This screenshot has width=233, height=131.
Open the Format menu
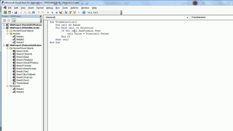point(40,8)
